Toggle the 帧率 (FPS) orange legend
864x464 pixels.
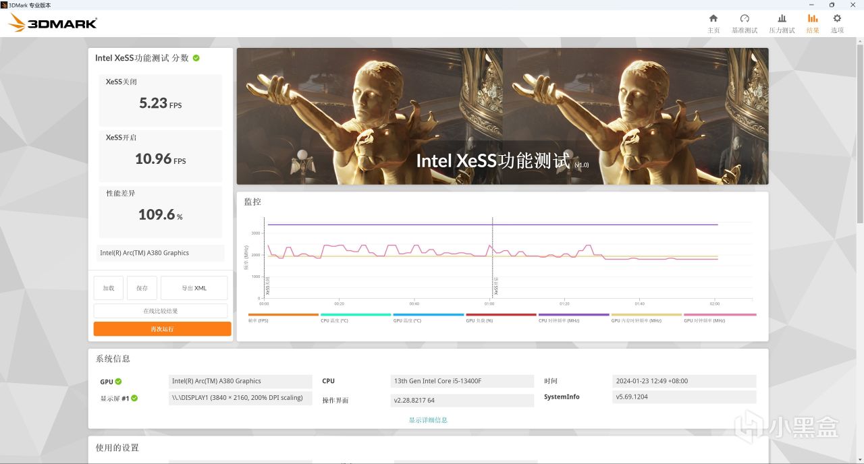pos(283,317)
